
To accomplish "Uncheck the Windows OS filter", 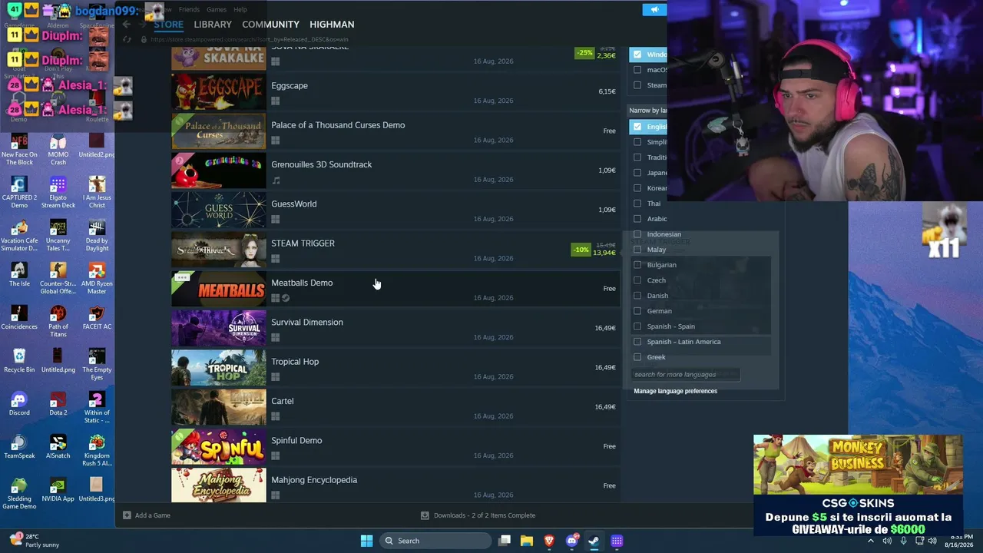I will [x=637, y=55].
